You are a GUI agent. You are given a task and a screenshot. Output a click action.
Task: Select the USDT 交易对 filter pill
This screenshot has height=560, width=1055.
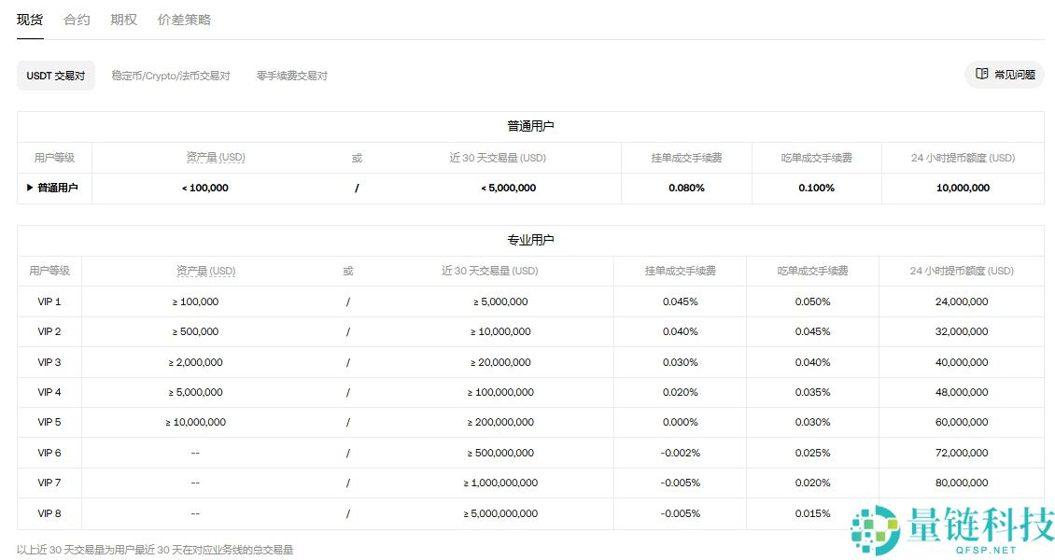[55, 76]
